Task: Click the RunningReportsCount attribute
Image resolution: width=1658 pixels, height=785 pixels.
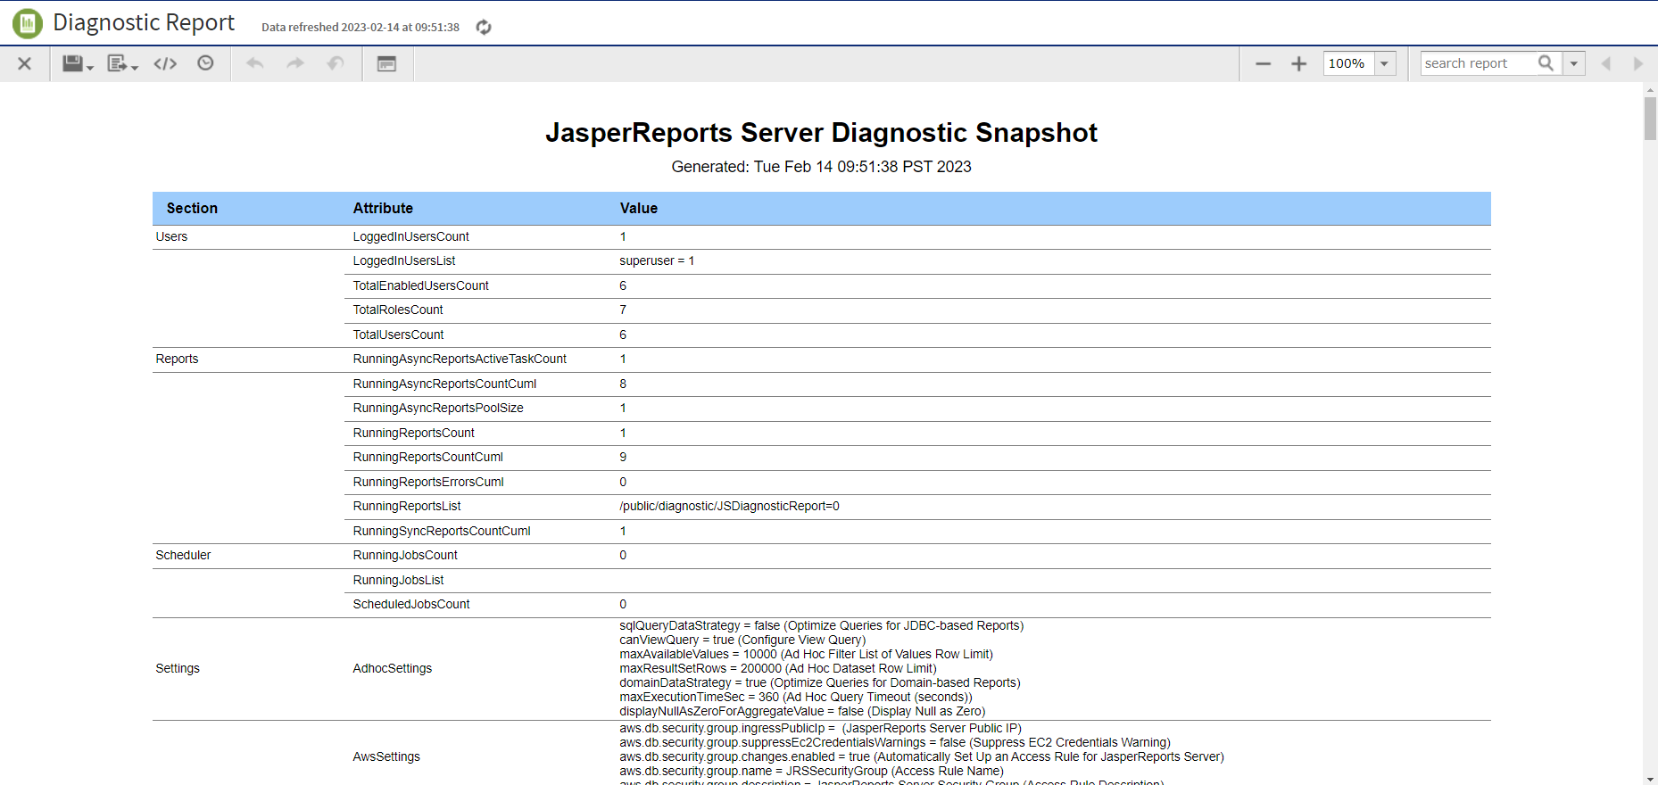Action: point(413,433)
